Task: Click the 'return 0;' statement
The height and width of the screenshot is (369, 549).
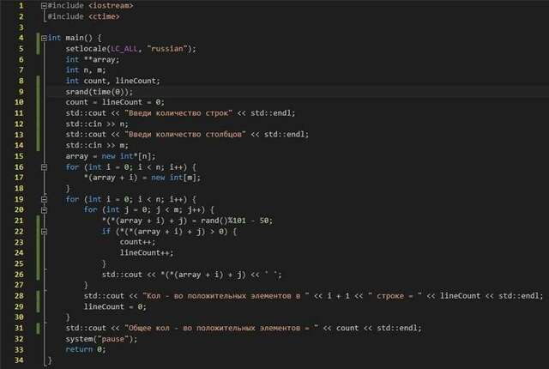Action: (86, 349)
